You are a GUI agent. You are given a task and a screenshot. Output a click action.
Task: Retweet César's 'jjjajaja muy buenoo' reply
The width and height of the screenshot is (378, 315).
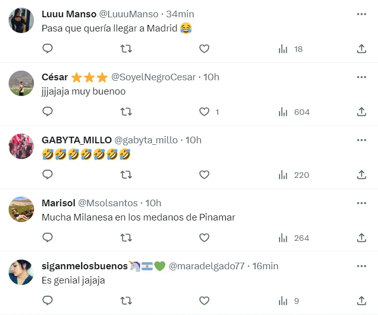pos(126,112)
